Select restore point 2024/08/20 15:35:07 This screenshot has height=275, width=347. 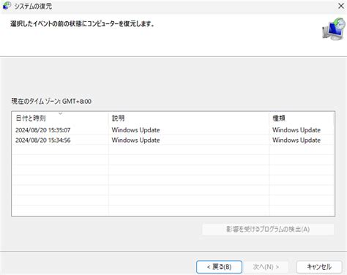(173, 130)
